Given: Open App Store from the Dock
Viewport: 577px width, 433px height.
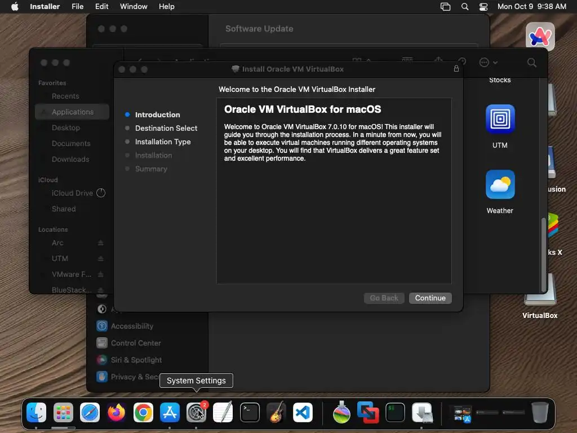Looking at the screenshot, I should [170, 412].
